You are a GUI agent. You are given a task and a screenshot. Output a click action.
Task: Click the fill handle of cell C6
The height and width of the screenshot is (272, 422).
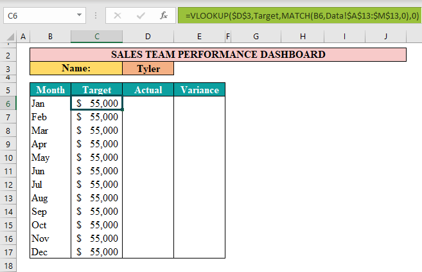pyautogui.click(x=123, y=109)
